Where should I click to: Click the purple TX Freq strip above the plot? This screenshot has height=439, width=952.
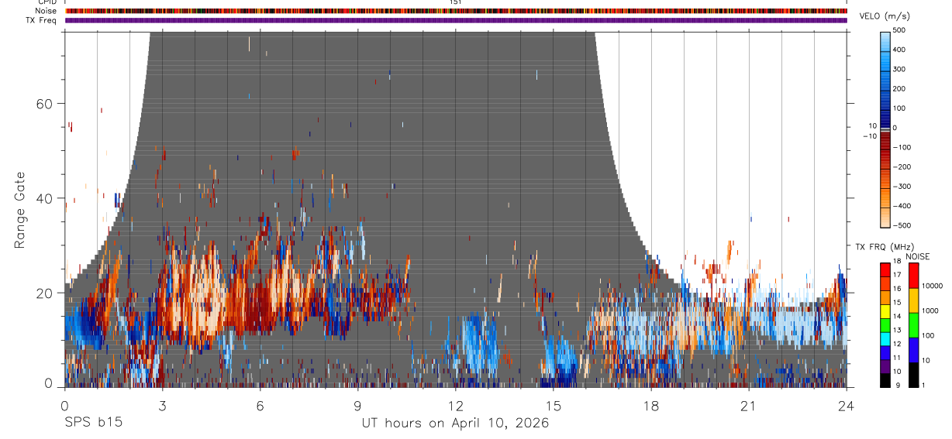[x=456, y=20]
